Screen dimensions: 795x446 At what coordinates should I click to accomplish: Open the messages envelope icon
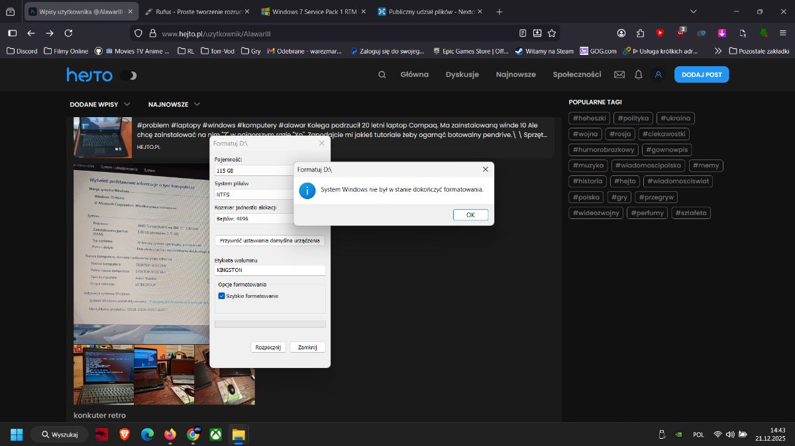coord(619,75)
